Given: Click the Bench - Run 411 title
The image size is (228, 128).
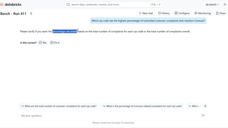Looking at the screenshot, I should (13, 14).
